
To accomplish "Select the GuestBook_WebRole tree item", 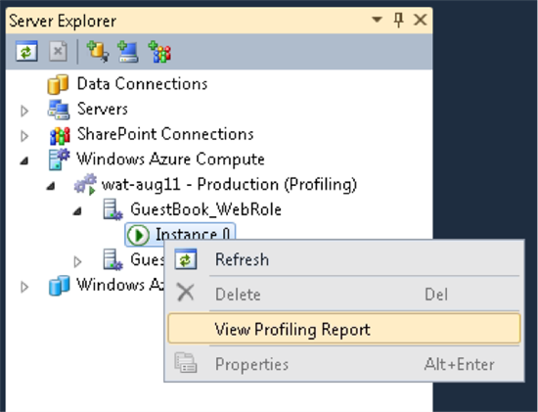I will pos(205,209).
